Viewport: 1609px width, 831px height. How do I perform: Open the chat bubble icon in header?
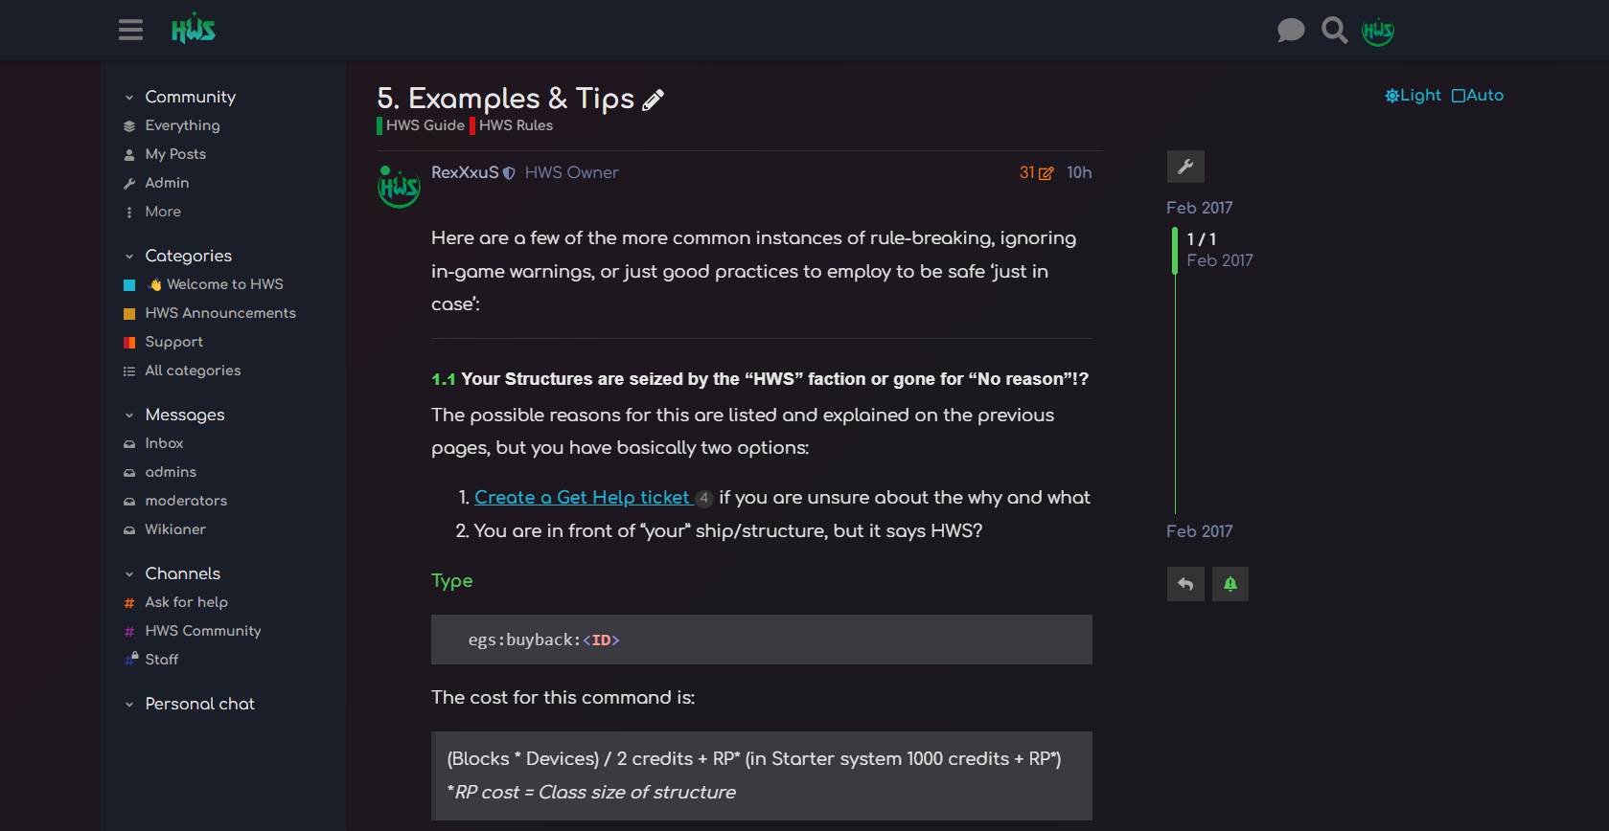pos(1291,31)
